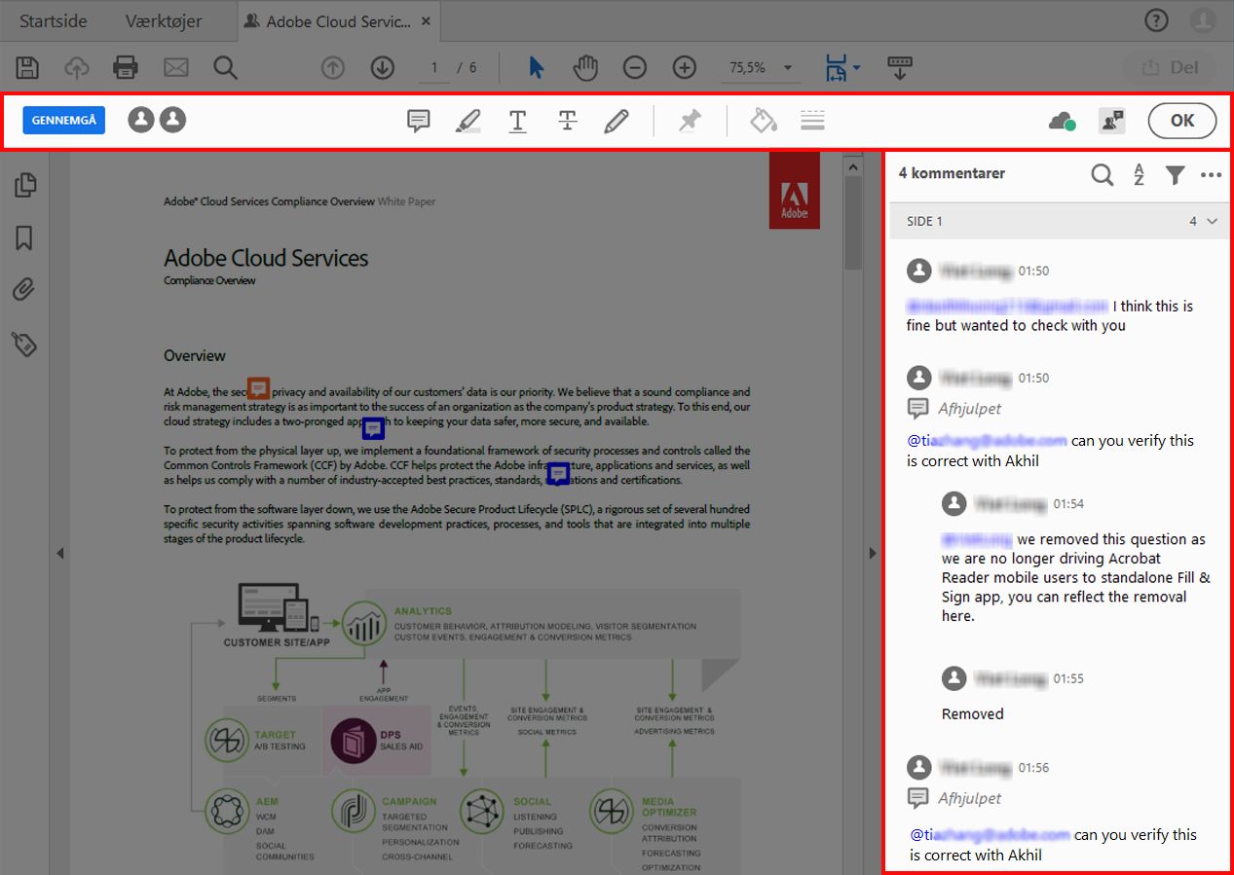Click the current page number field
The width and height of the screenshot is (1234, 875).
pyautogui.click(x=433, y=67)
